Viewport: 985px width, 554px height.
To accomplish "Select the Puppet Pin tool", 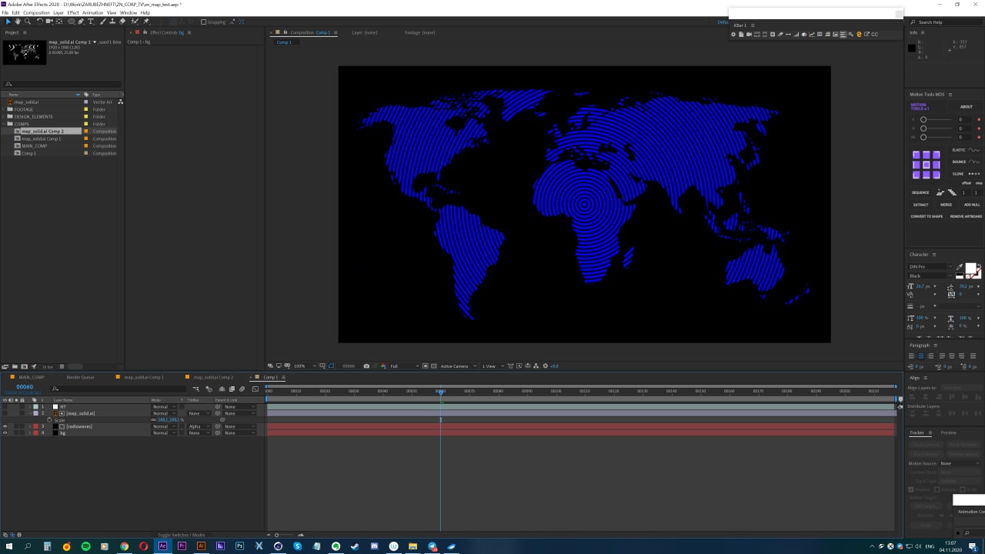I will (146, 22).
